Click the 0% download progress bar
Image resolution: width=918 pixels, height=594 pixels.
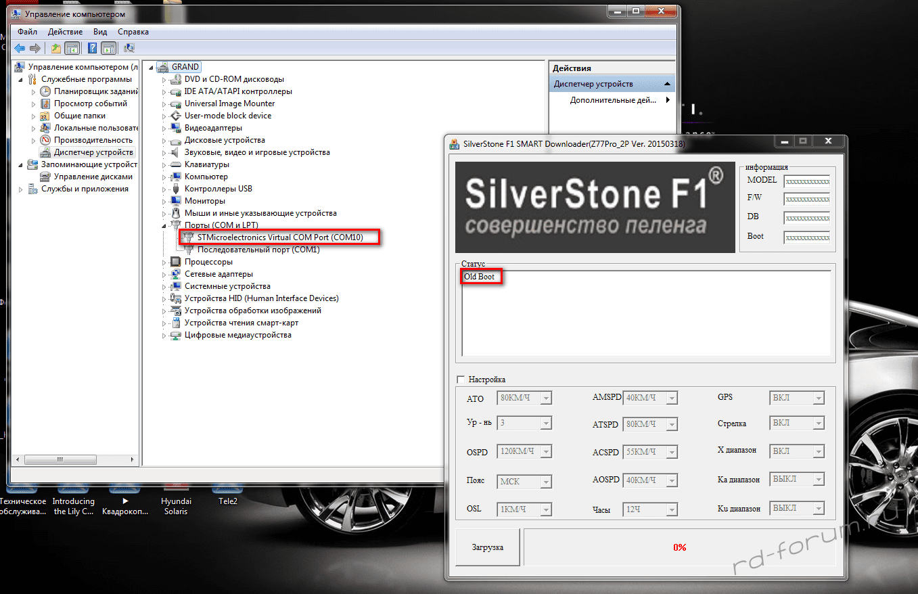tap(680, 547)
